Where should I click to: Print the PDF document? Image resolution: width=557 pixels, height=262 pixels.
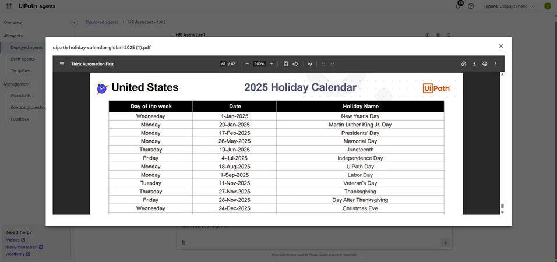pos(485,64)
